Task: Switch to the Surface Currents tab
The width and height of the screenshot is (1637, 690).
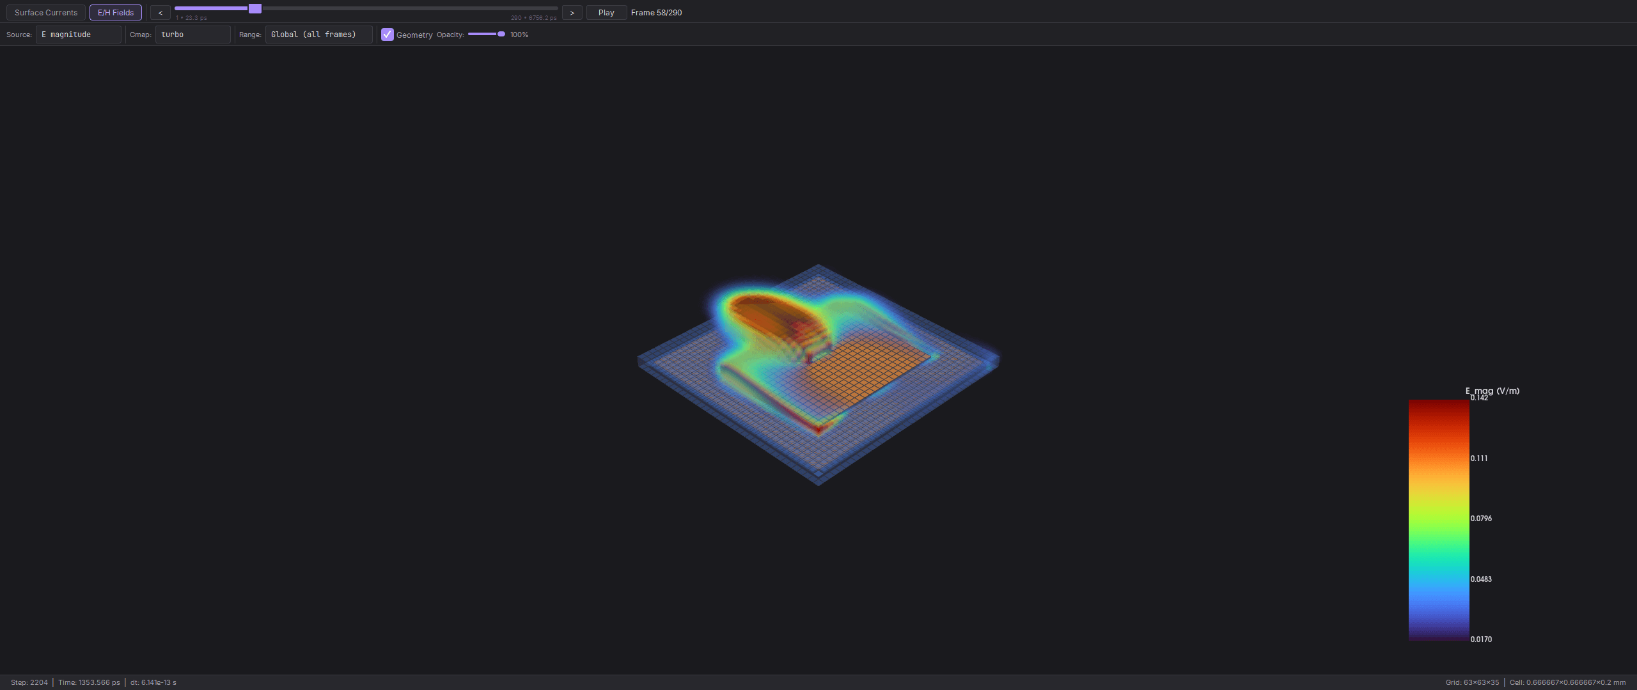Action: point(46,12)
